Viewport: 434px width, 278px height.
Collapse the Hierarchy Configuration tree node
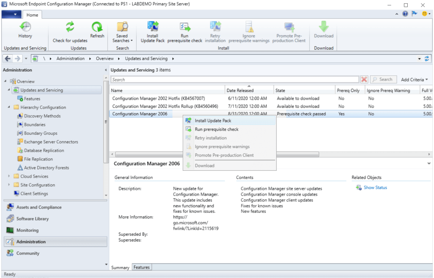(9, 107)
